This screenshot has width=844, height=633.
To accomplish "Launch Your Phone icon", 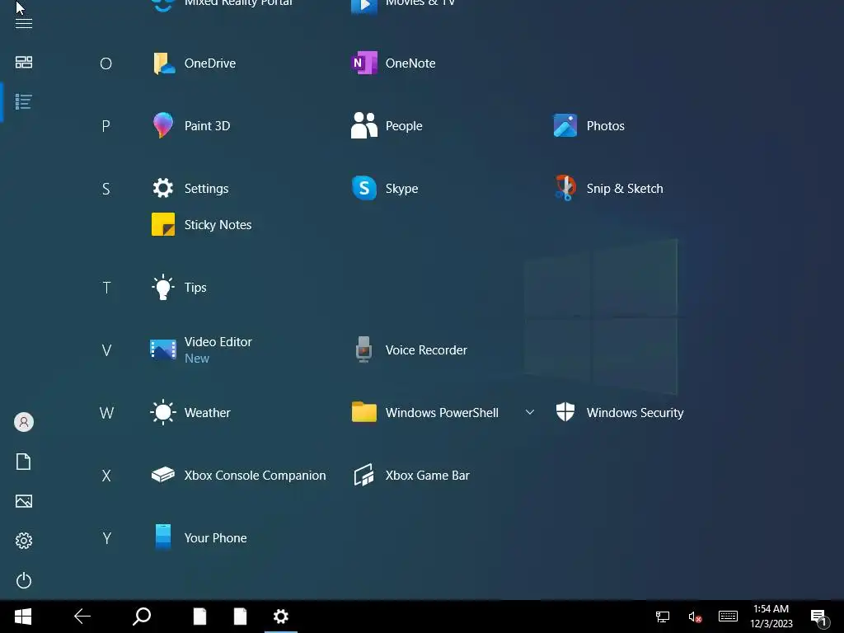I will (x=163, y=537).
